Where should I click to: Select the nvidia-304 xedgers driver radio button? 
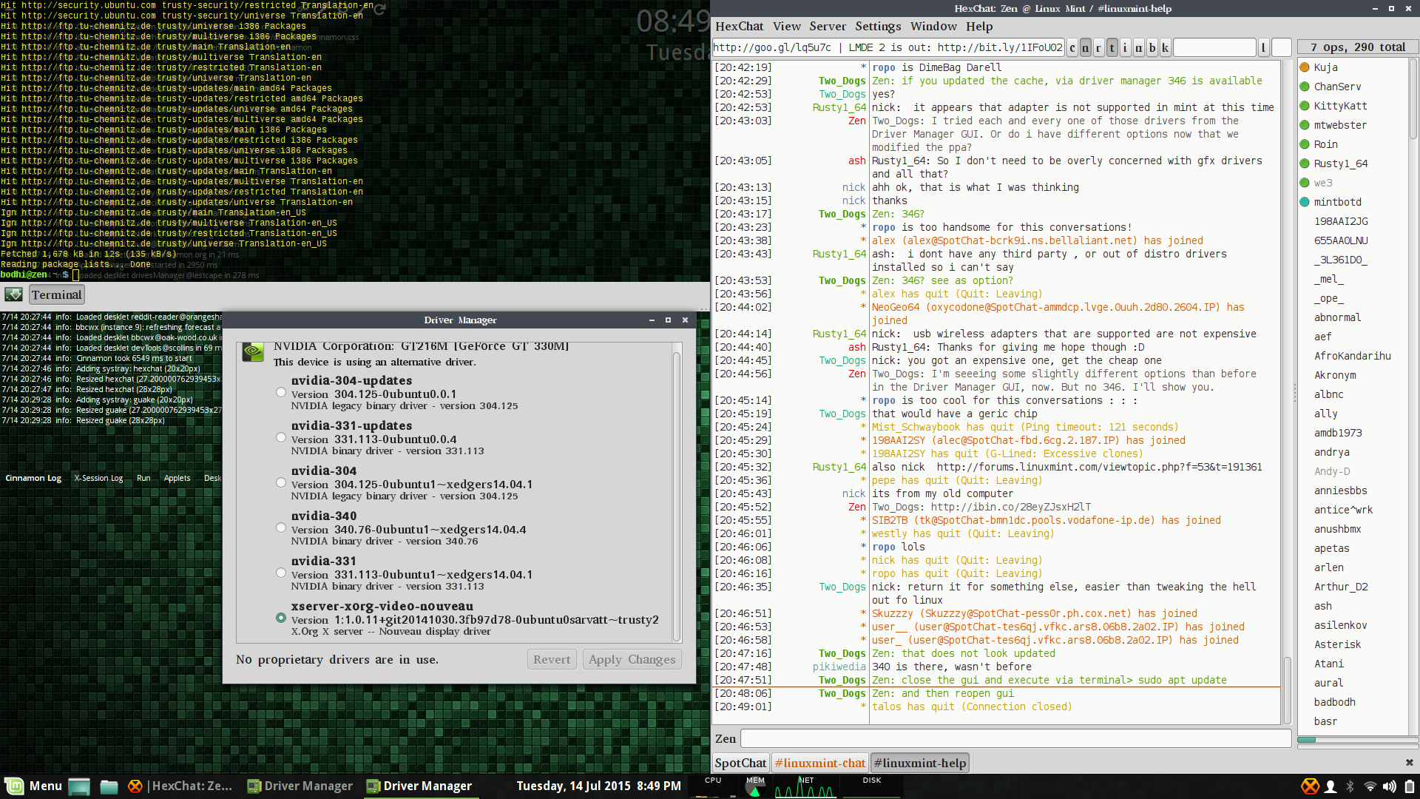tap(281, 482)
